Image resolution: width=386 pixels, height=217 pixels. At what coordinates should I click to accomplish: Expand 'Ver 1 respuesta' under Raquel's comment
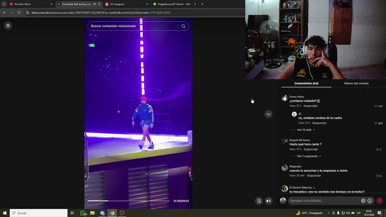(309, 156)
